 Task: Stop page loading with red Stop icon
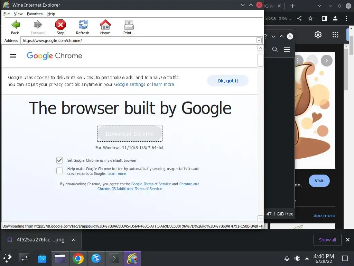pos(60,27)
